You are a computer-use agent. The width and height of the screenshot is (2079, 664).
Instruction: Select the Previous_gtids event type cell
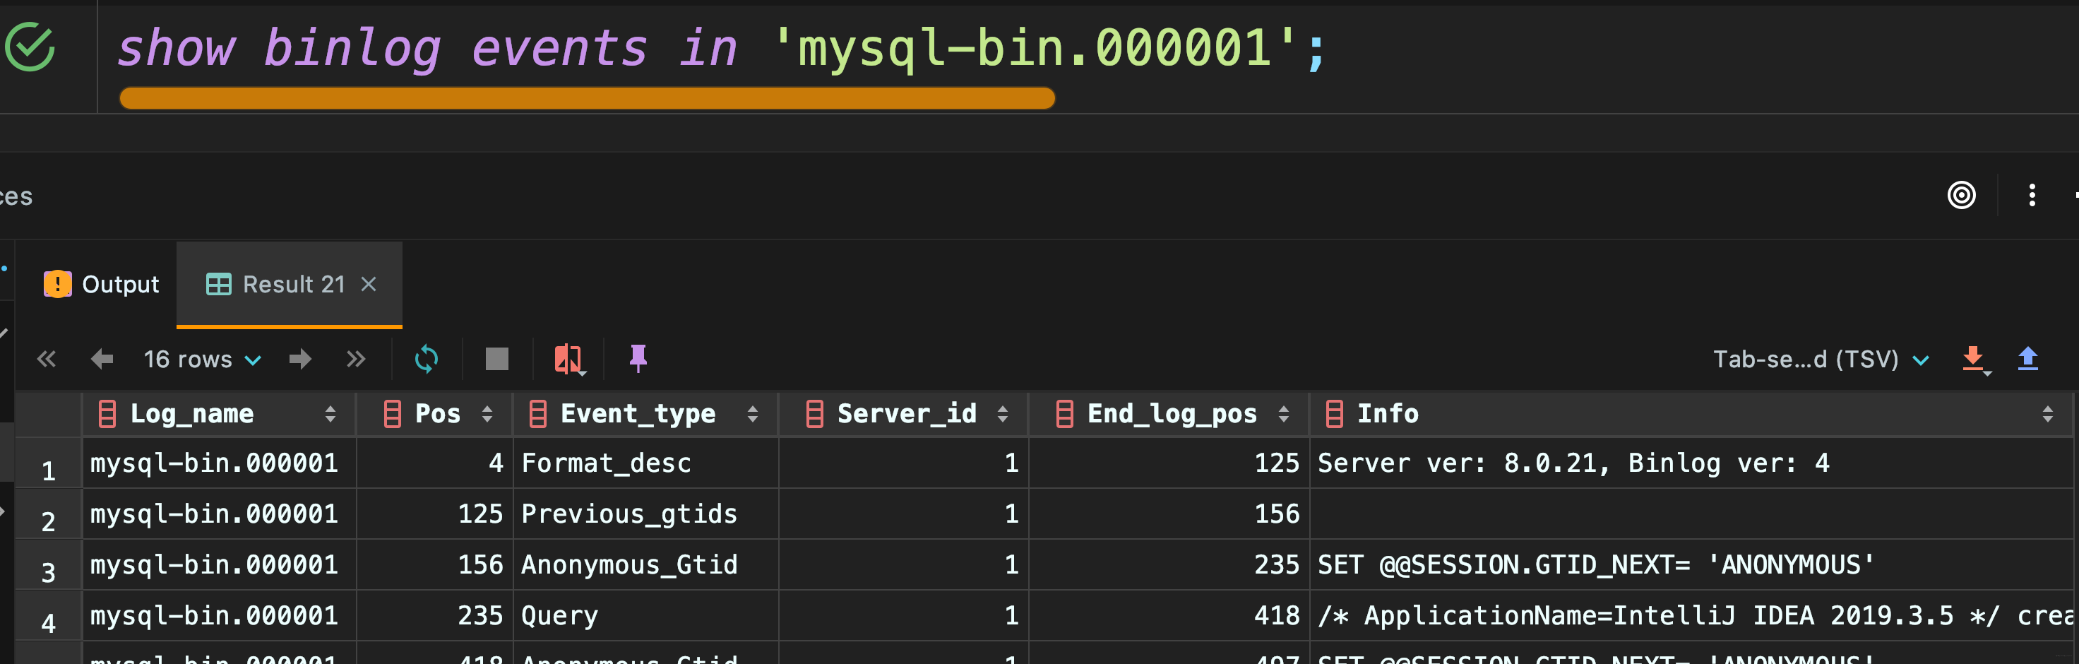[x=645, y=514]
